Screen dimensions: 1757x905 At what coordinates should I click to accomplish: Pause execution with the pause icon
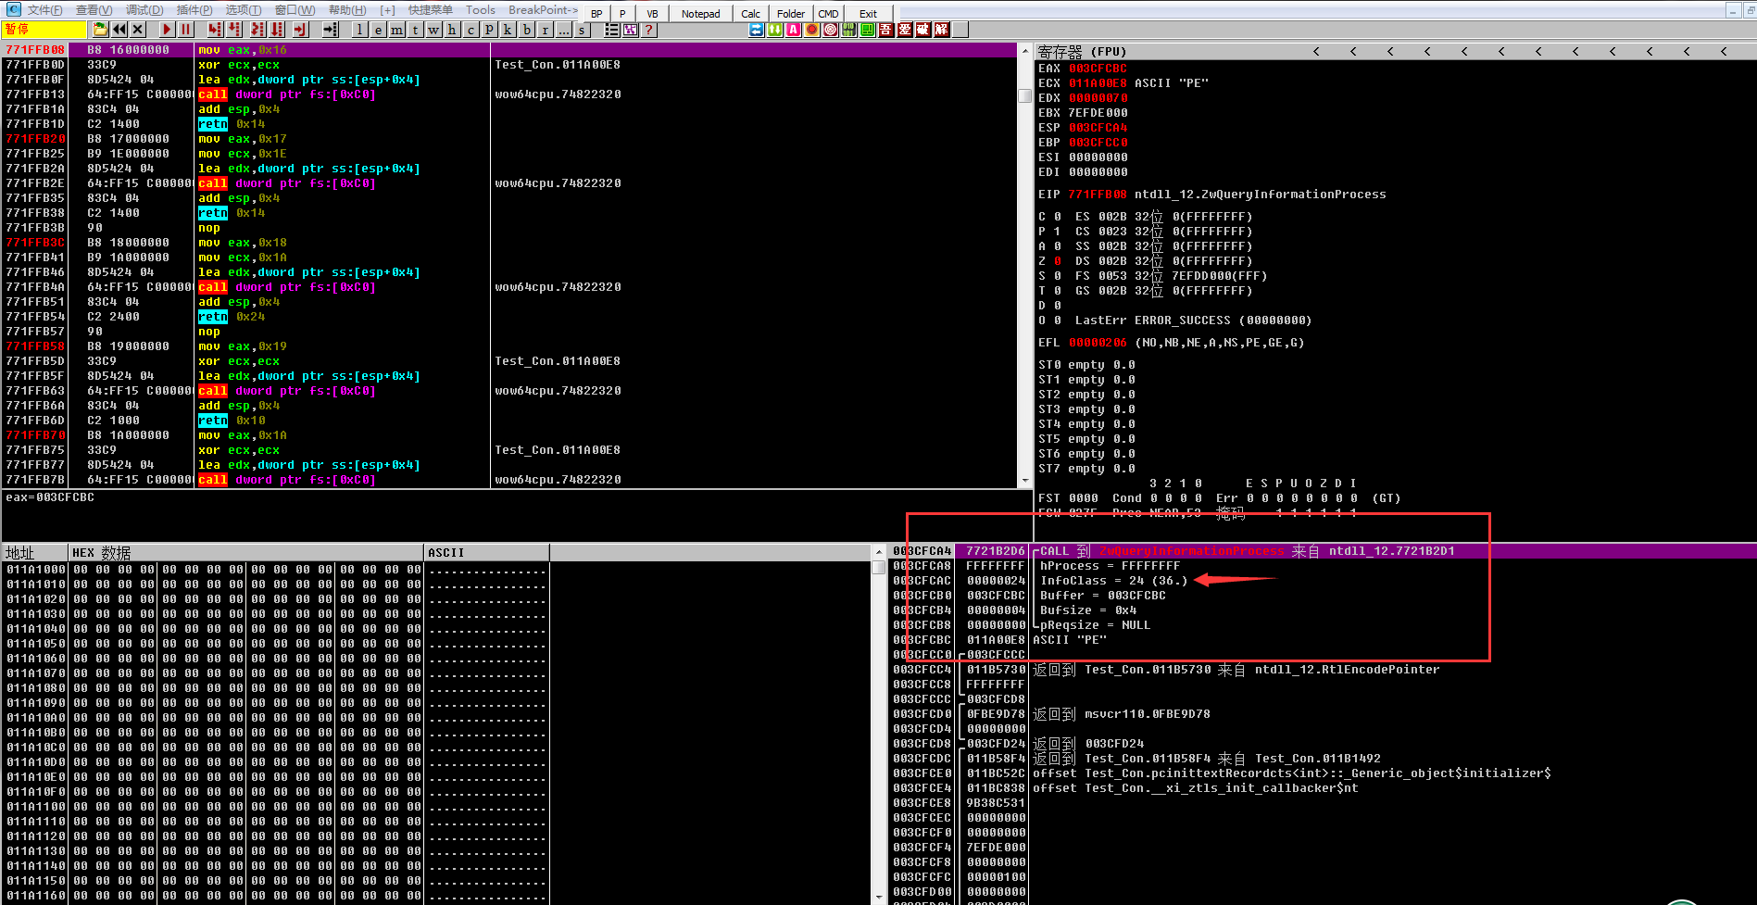[186, 30]
